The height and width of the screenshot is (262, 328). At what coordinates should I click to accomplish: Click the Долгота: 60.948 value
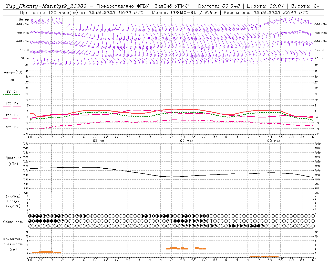pyautogui.click(x=219, y=6)
